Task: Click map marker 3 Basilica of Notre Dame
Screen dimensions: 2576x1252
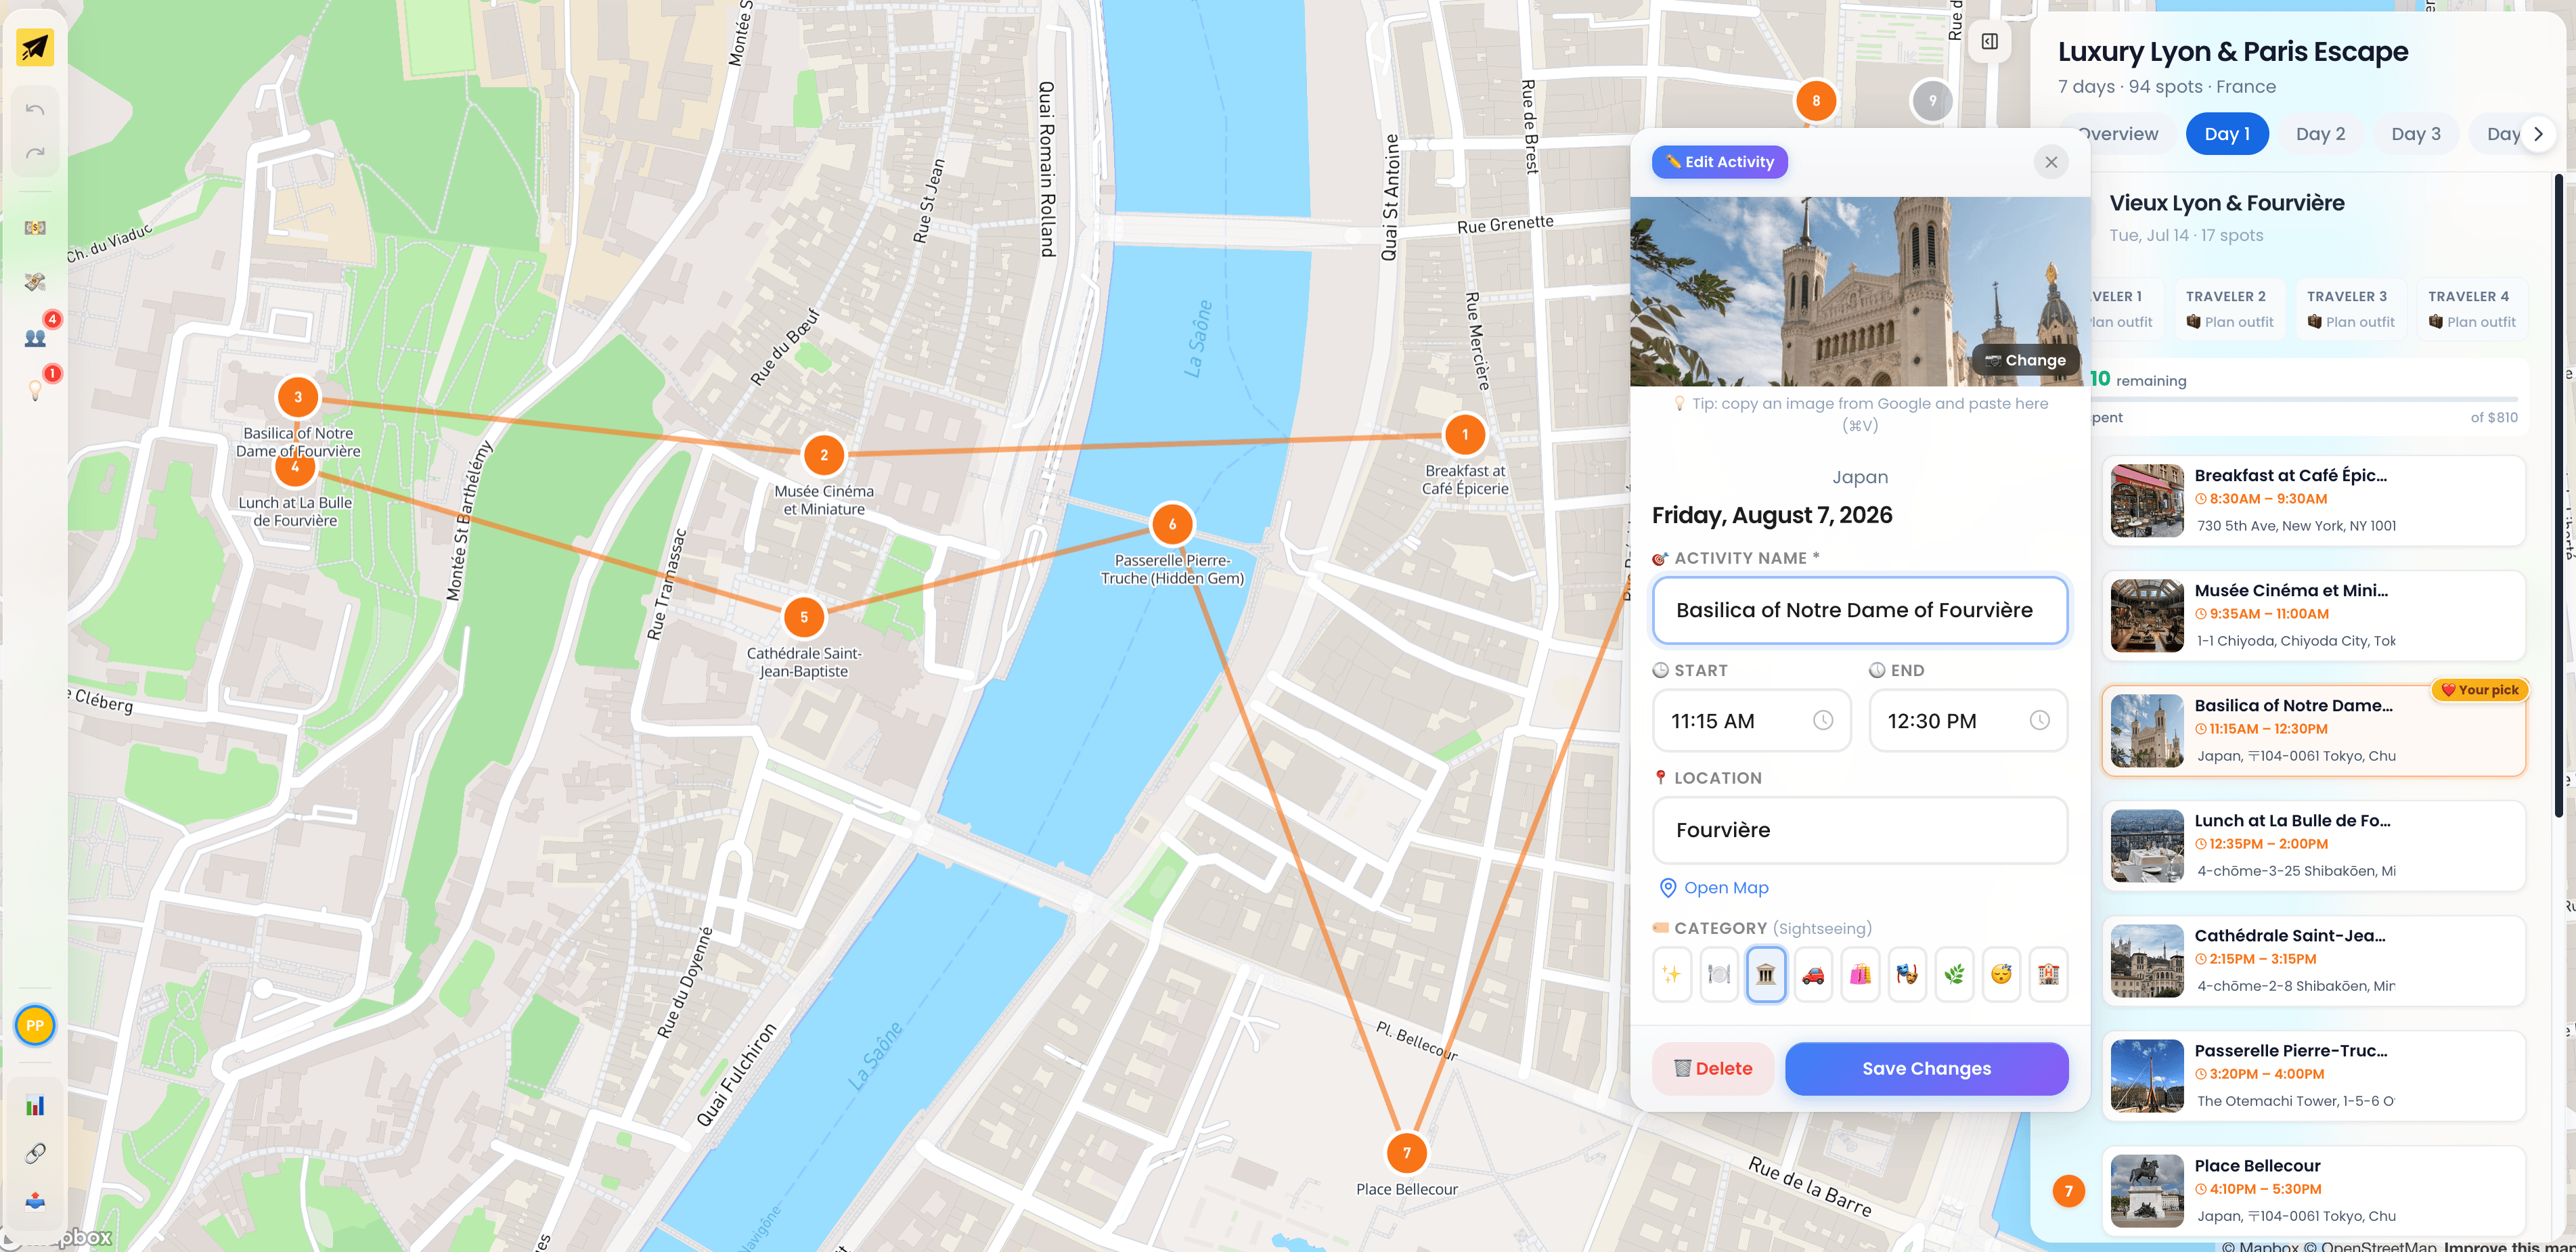Action: (298, 397)
